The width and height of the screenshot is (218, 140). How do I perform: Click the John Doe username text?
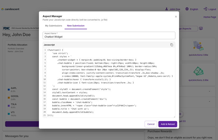[x=175, y=9]
